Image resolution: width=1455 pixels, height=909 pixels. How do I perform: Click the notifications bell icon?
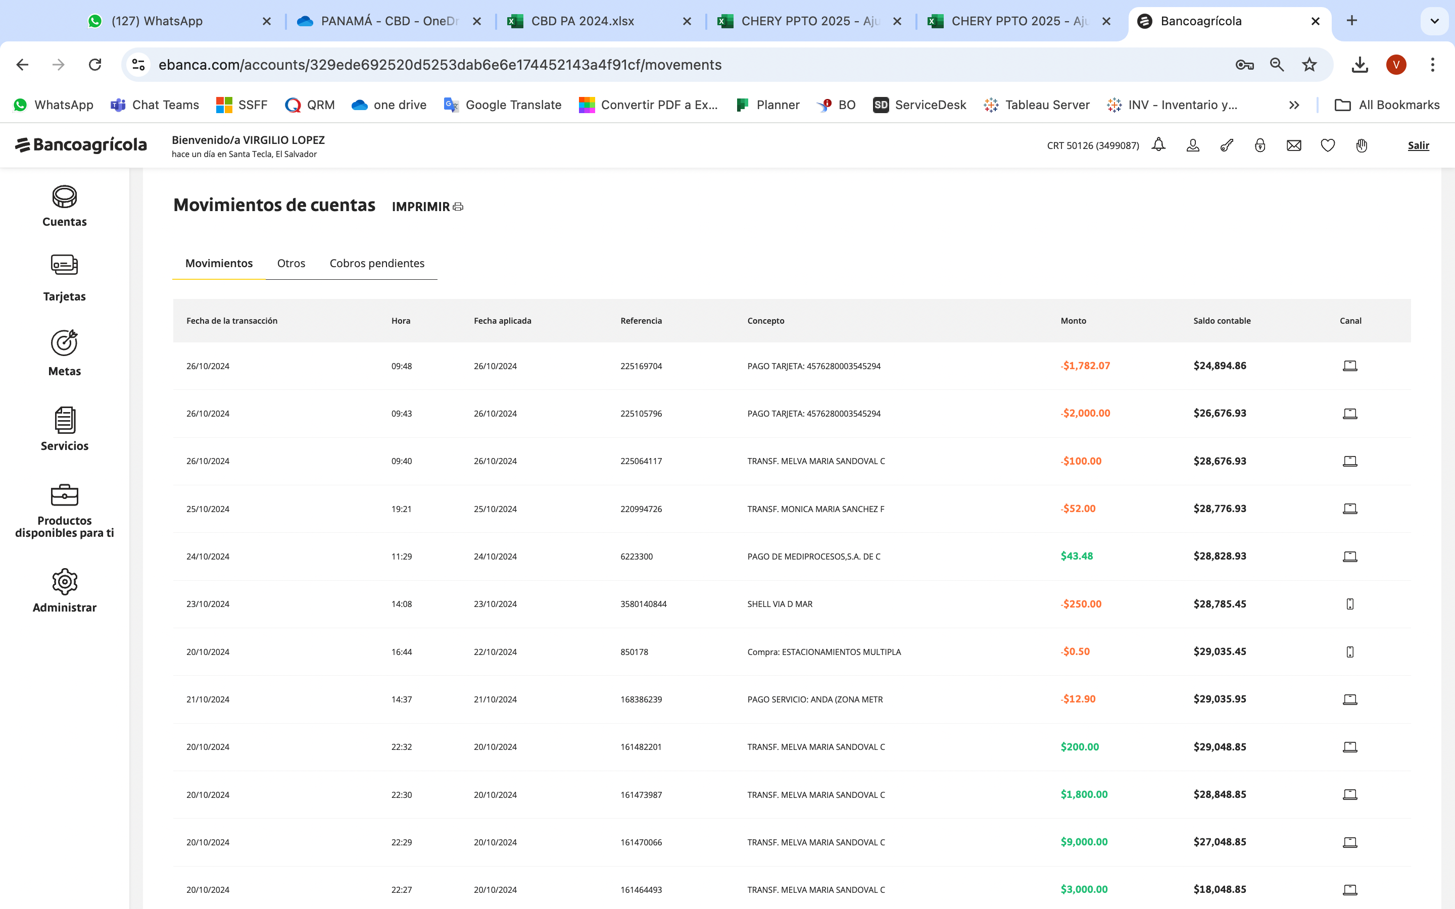(x=1158, y=145)
